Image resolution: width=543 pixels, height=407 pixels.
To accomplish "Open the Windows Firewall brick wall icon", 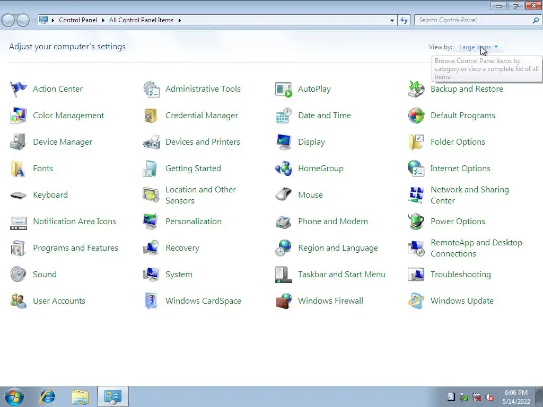I will (284, 301).
